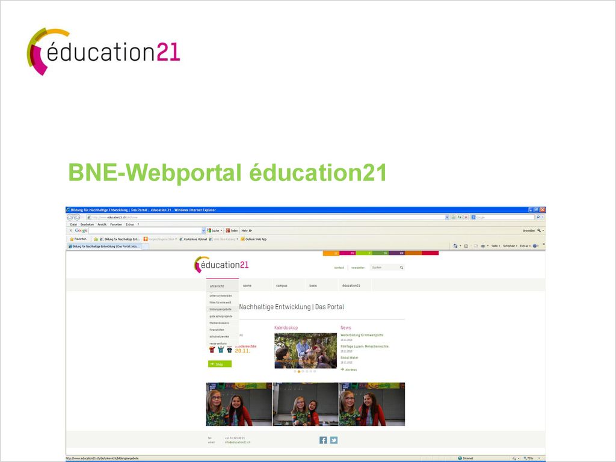Click the blue Help question icon
The height and width of the screenshot is (462, 616).
pyautogui.click(x=535, y=246)
